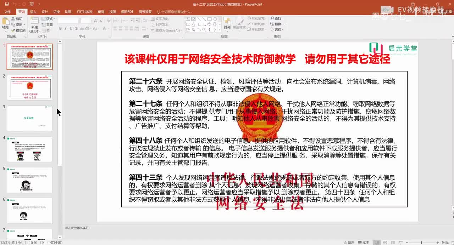Select the triangle shape in shapes gallery
Image resolution: width=454 pixels, height=245 pixels.
tap(193, 24)
